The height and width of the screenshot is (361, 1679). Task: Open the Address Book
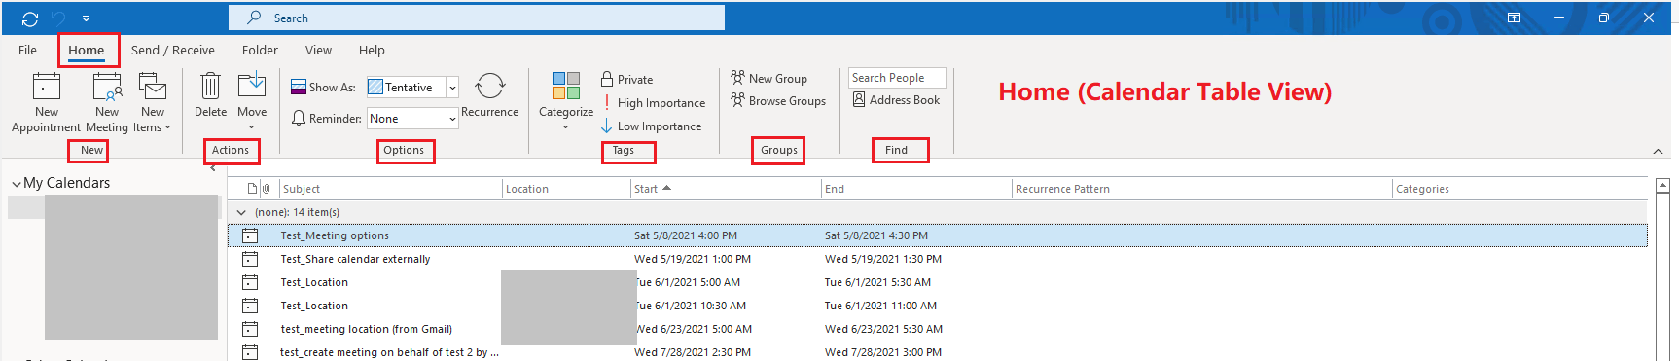(x=896, y=100)
